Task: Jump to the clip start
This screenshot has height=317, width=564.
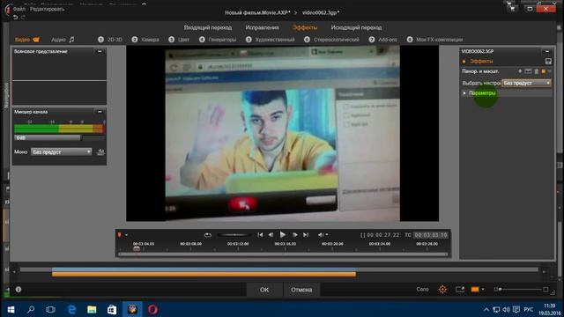Action: (260, 235)
